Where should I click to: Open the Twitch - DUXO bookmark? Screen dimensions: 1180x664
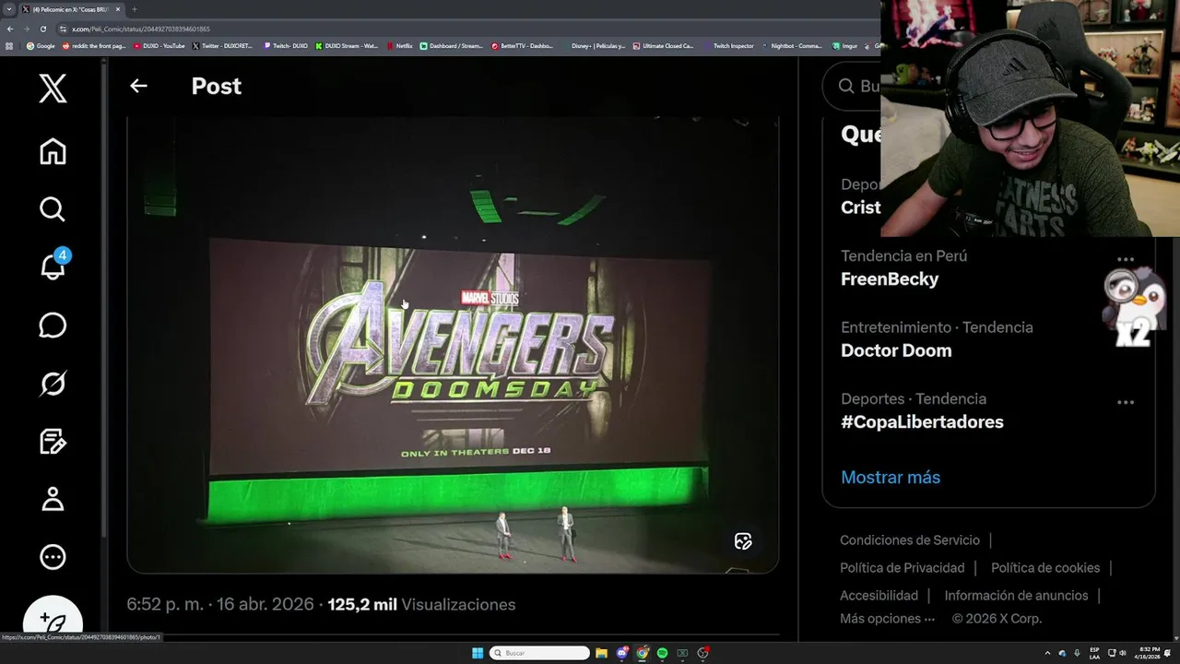pos(286,46)
